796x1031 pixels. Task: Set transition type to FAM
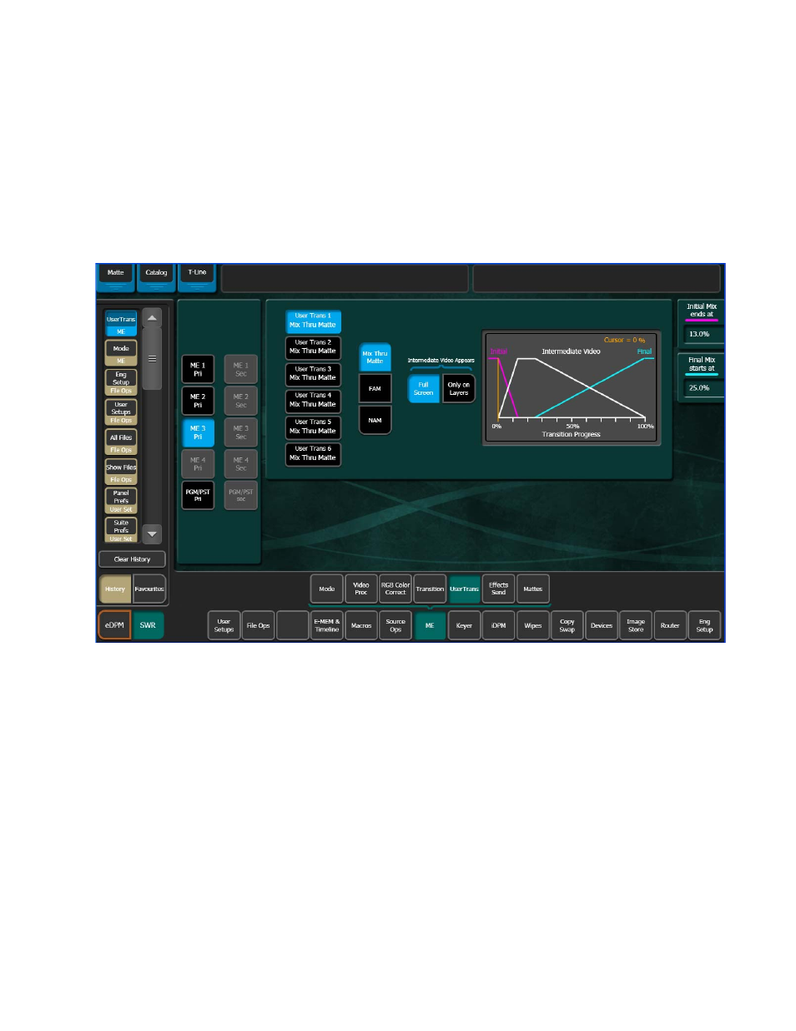point(375,389)
